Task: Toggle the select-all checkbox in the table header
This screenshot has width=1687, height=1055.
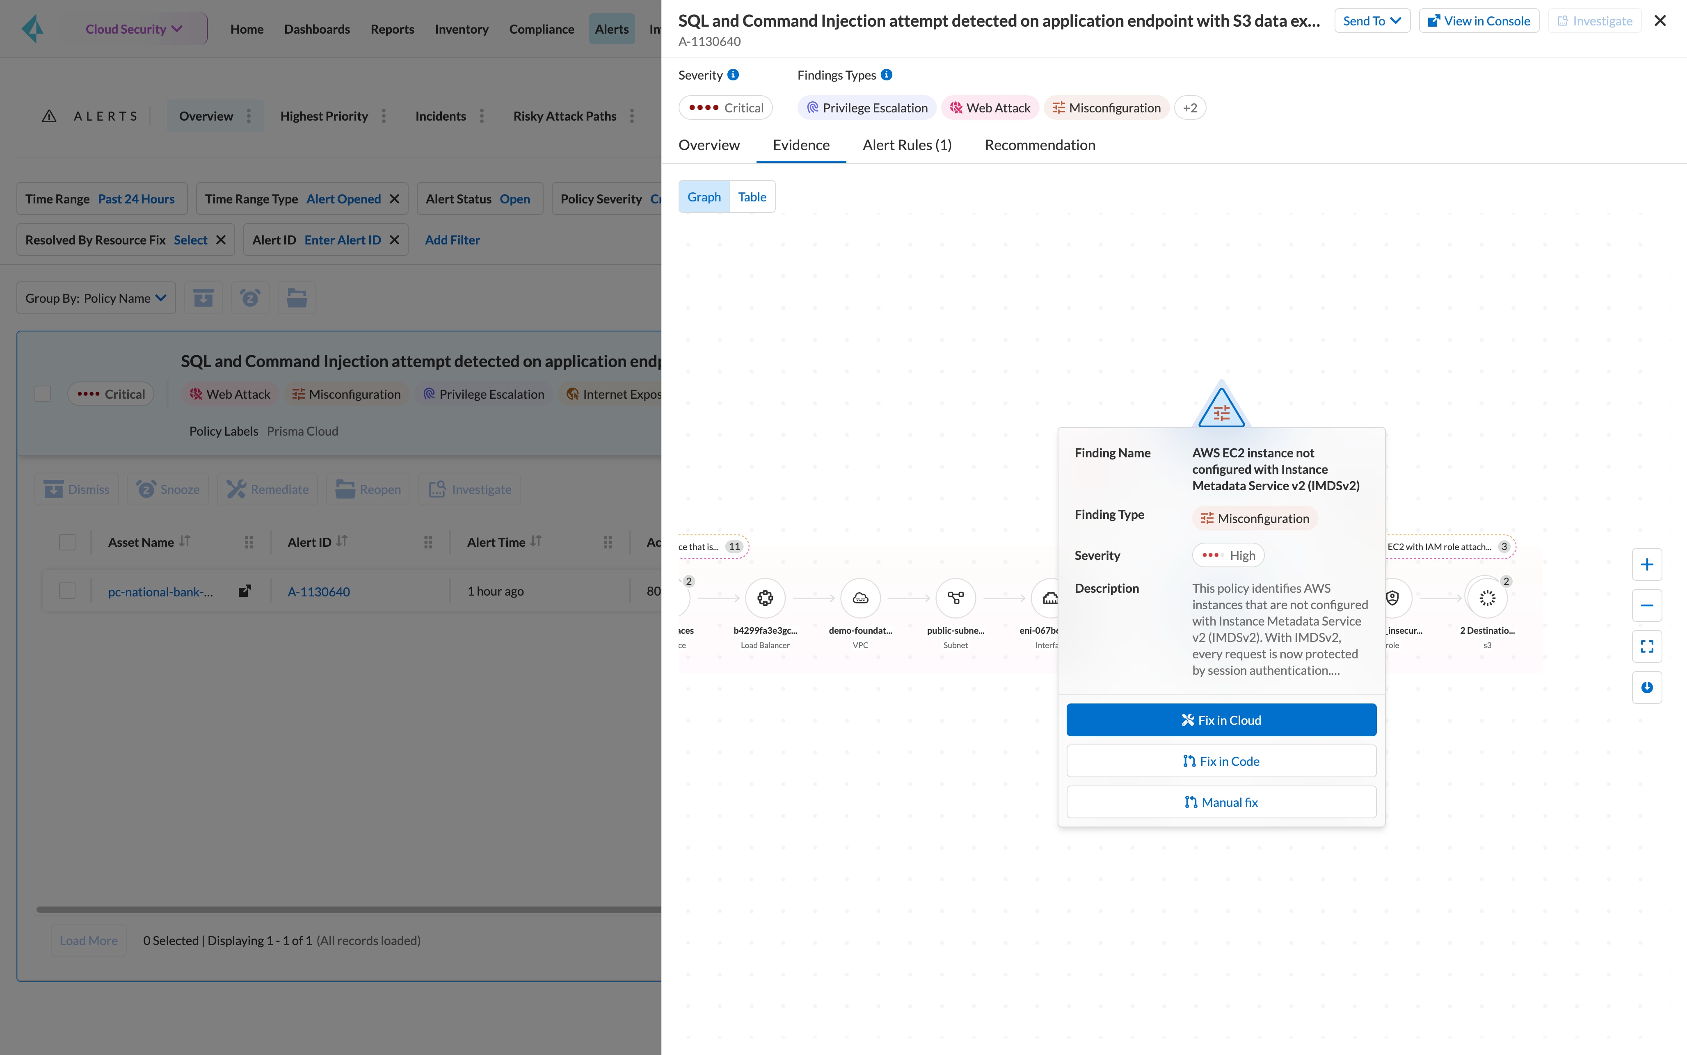Action: [67, 541]
